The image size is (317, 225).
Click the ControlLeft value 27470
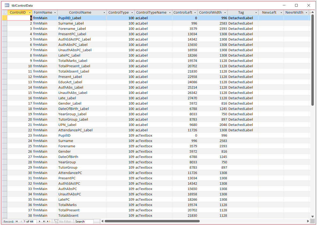(185, 98)
